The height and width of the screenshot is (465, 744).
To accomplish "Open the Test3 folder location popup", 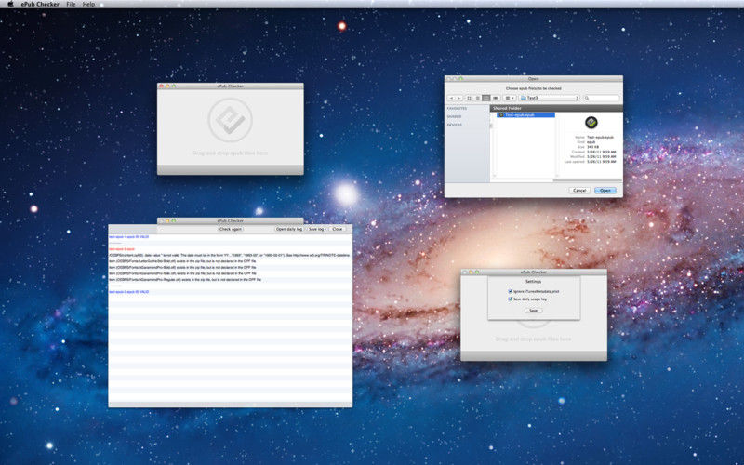I will tap(549, 98).
